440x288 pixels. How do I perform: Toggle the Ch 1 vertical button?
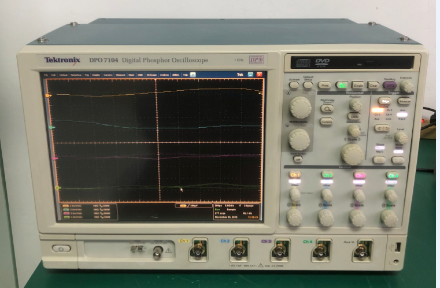[295, 175]
